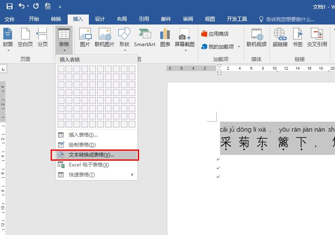Open 我的加载项 add-ins
The height and width of the screenshot is (235, 335).
[218, 47]
